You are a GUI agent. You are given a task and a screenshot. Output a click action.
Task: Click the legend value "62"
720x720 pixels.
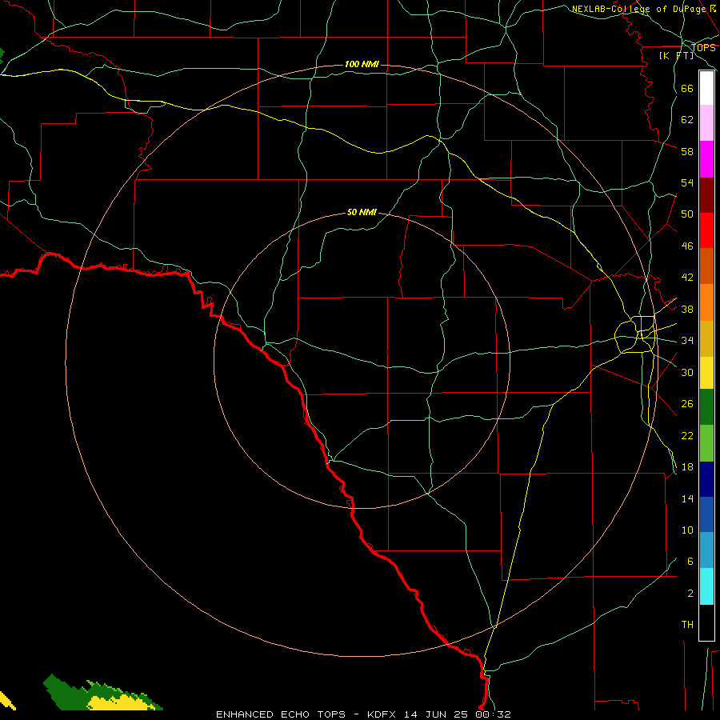click(687, 120)
